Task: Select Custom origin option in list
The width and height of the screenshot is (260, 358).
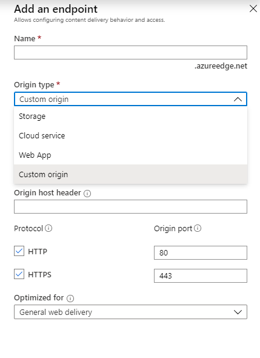Action: tap(130, 174)
